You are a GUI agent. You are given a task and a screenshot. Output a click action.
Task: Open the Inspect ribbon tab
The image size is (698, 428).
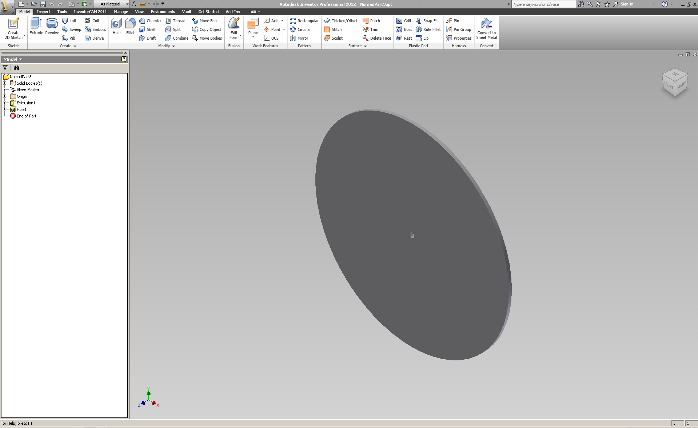[x=44, y=12]
